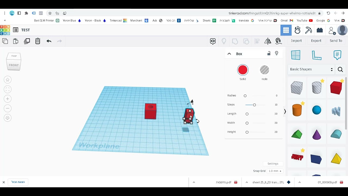Set shape to Hole mode
348x196 pixels.
(265, 70)
